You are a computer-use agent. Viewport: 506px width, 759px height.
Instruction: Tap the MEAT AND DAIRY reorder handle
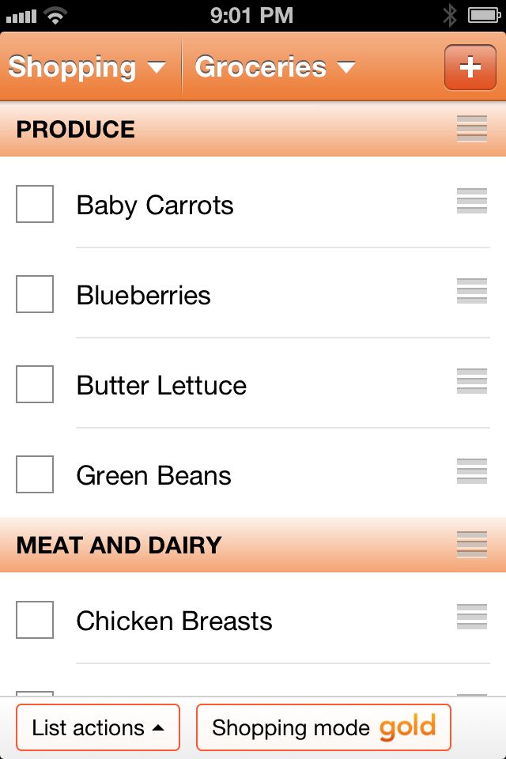pyautogui.click(x=472, y=545)
